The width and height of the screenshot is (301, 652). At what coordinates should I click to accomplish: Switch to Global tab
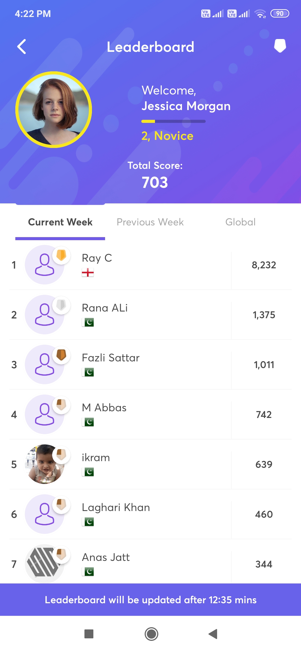coord(240,222)
